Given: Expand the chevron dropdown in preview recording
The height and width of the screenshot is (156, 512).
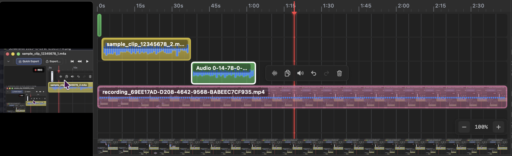Looking at the screenshot, I should tap(8, 61).
